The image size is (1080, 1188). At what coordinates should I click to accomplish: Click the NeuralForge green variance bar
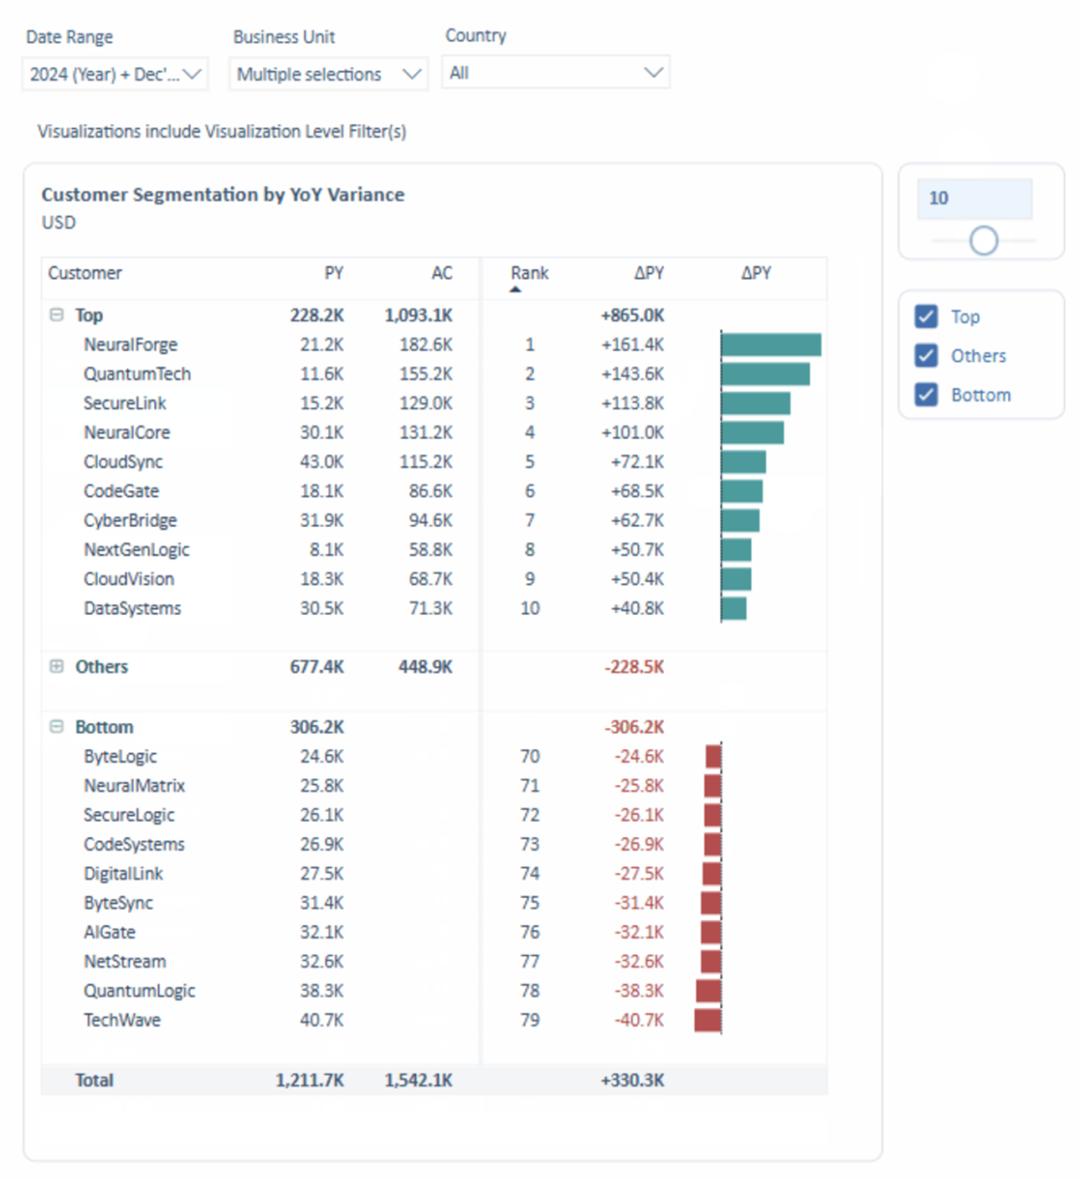point(771,344)
